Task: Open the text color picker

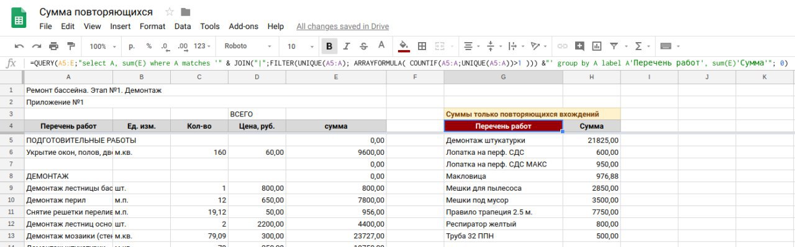Action: point(381,46)
